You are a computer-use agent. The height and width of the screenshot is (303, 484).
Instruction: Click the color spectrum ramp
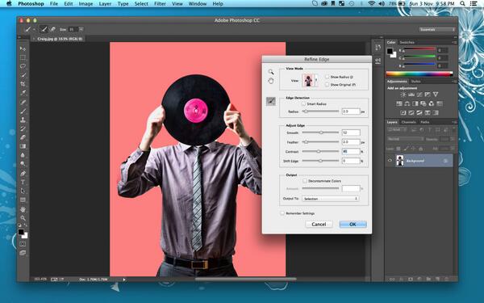(419, 74)
